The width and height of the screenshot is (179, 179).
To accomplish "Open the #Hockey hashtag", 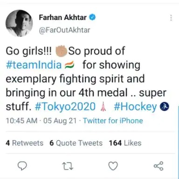I will pos(135,106).
